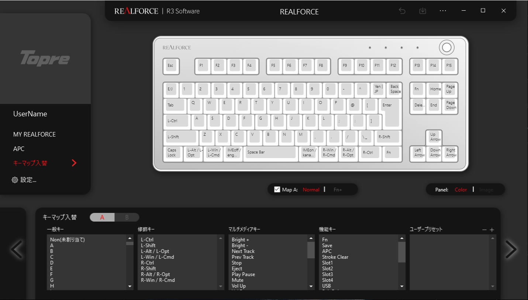
Task: Select Save in the 機能キー list
Action: (x=327, y=245)
